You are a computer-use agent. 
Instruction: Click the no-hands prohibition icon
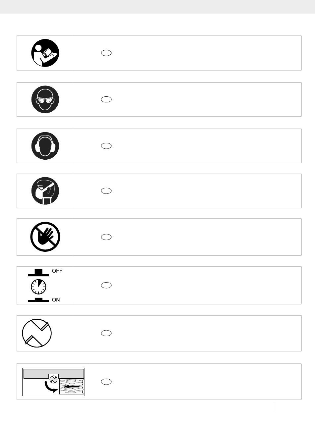point(45,237)
